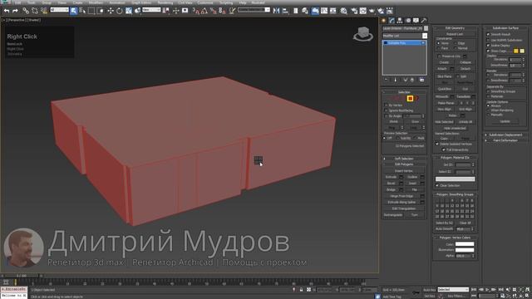Click the Unlink Selection icon
The width and height of the screenshot is (532, 299).
35,11
